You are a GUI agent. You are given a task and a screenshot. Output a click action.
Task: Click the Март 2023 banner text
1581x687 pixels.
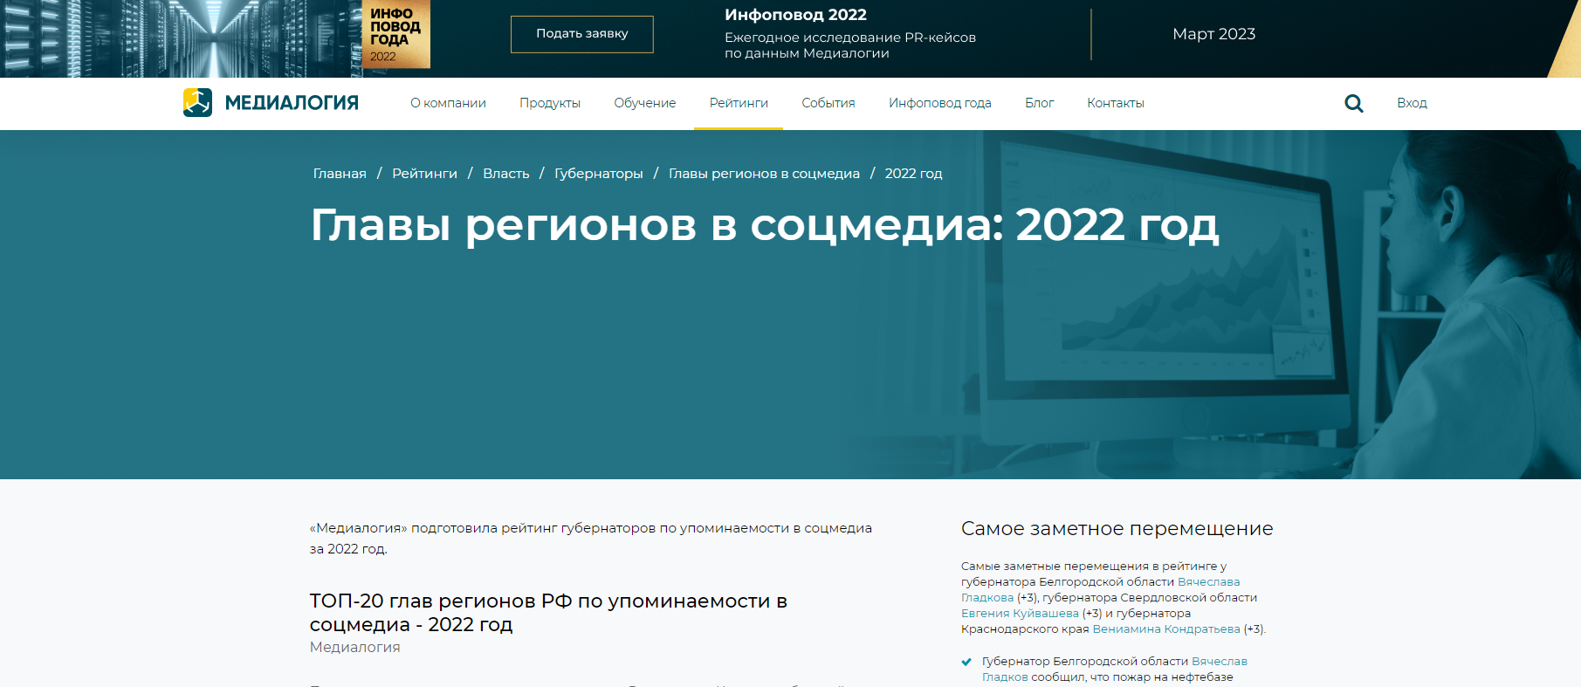pyautogui.click(x=1213, y=34)
